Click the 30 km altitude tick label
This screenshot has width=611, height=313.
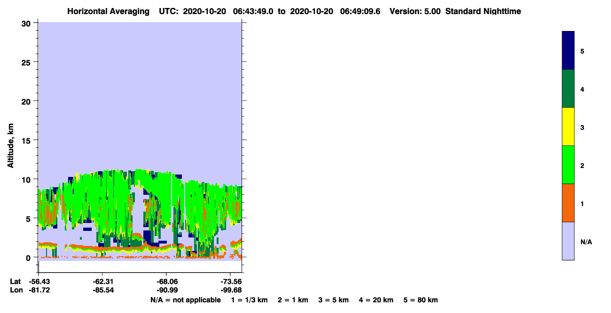point(27,23)
